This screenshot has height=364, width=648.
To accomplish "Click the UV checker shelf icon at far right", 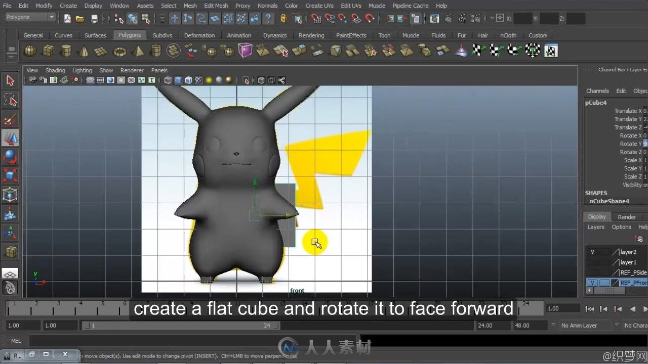I will pyautogui.click(x=551, y=51).
